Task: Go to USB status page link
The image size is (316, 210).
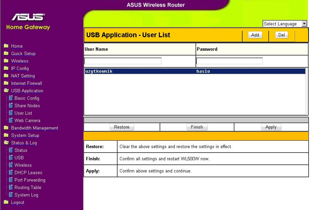Action: tap(19, 158)
